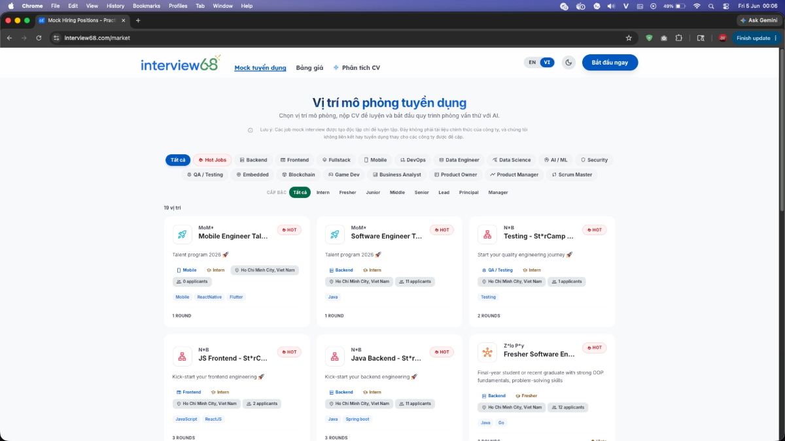The height and width of the screenshot is (441, 785).
Task: Select Lead level filter
Action: 444,193
